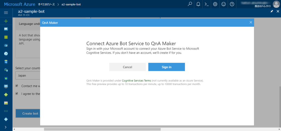281x131 pixels.
Task: Open the Dashboard icon in the sidebar
Action: point(6,29)
